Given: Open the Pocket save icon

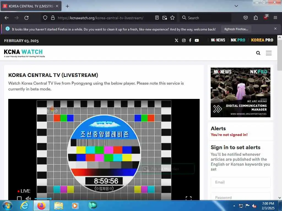Looking at the screenshot, I should (x=245, y=18).
